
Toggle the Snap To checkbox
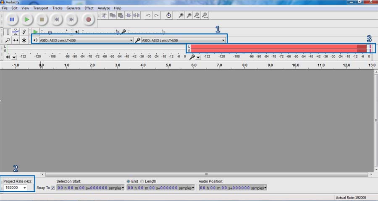click(53, 188)
